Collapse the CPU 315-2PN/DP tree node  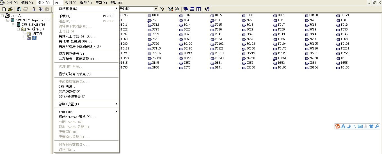pyautogui.click(x=13, y=25)
